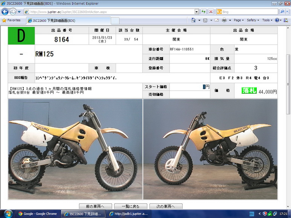Viewport: 291px width, 218px height.
Task: Click the date 2013/01/23
Action: (x=102, y=38)
